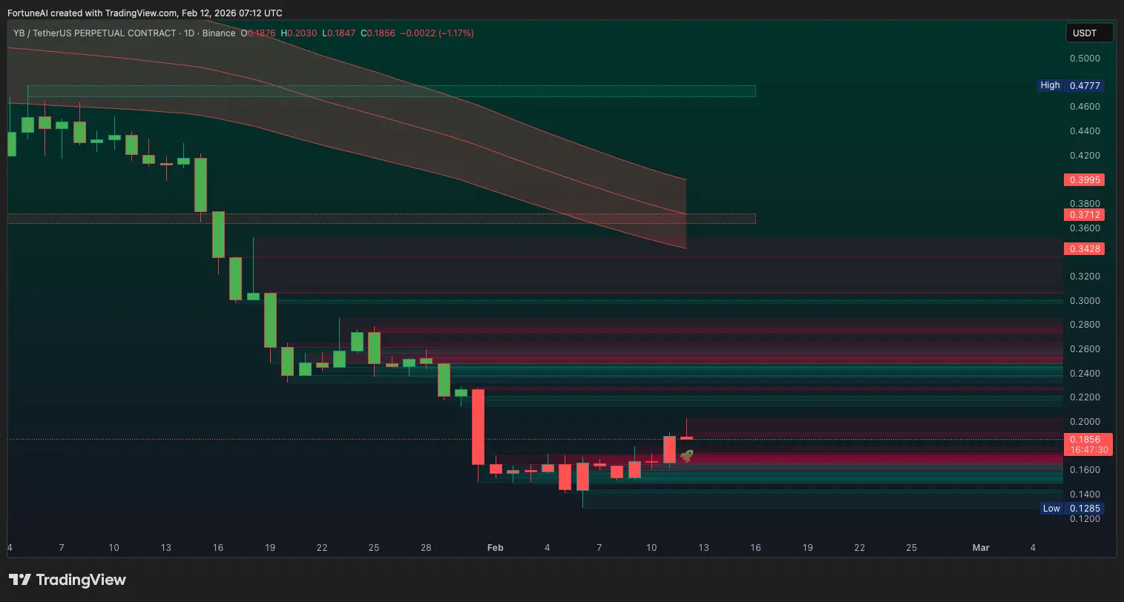Click 0.2000 on the price scale
1124x602 pixels.
pos(1085,422)
